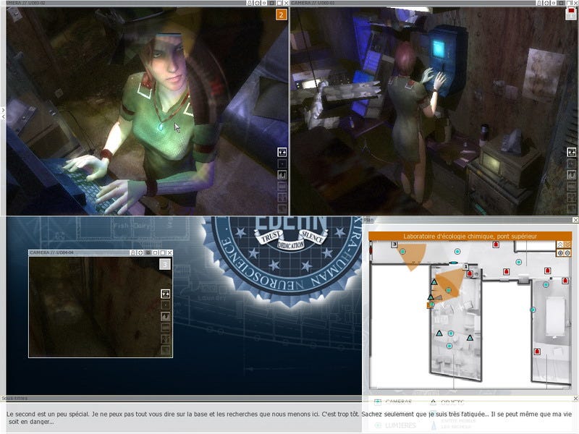579x434 pixels.
Task: Close the Plan window
Action: 575,220
